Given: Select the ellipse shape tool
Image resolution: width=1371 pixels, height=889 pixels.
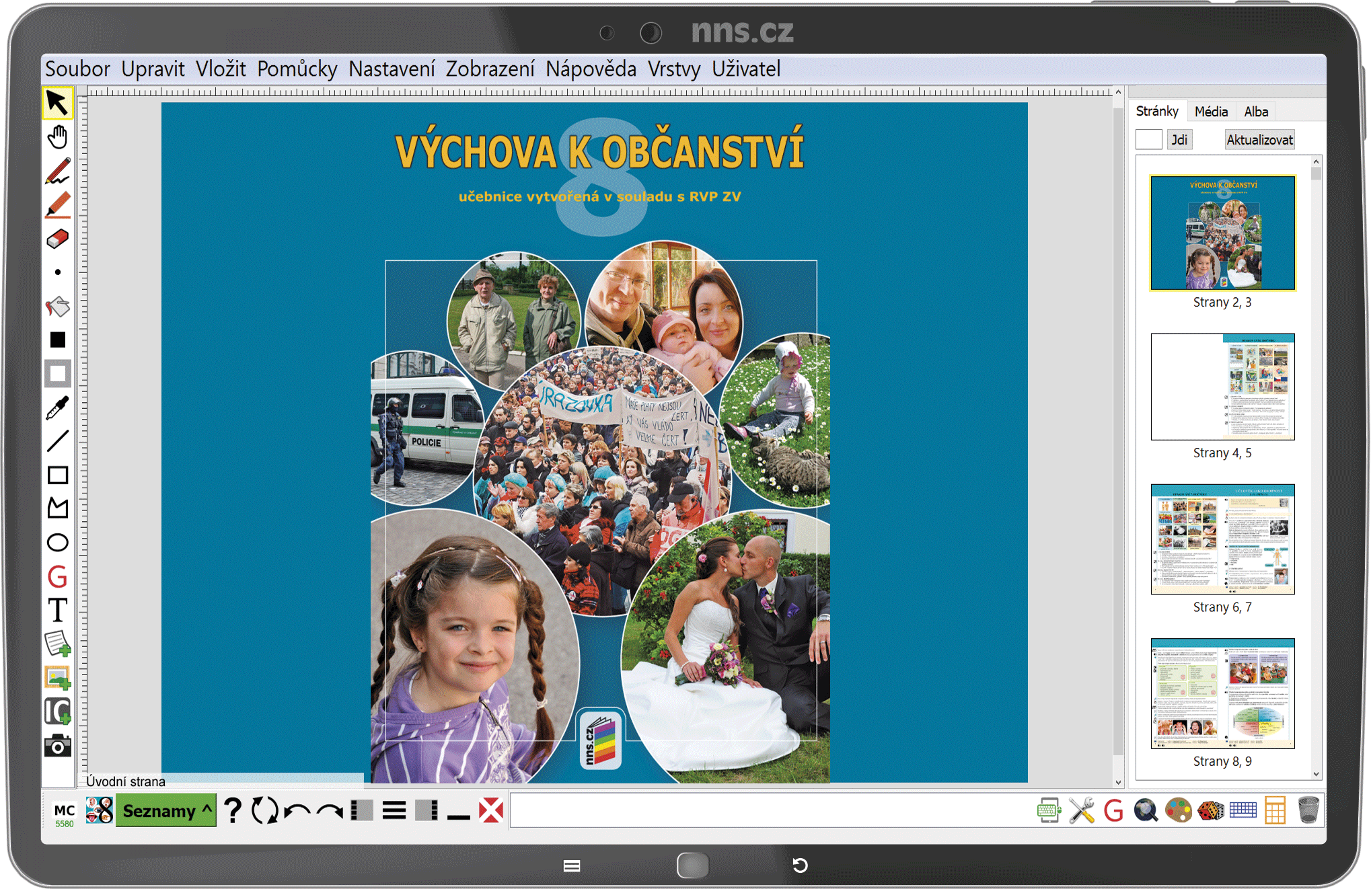Looking at the screenshot, I should (58, 543).
